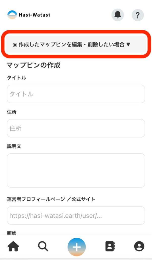This screenshot has height=260, width=152.
Task: Open the contacts book icon in bottom bar
Action: click(x=110, y=246)
